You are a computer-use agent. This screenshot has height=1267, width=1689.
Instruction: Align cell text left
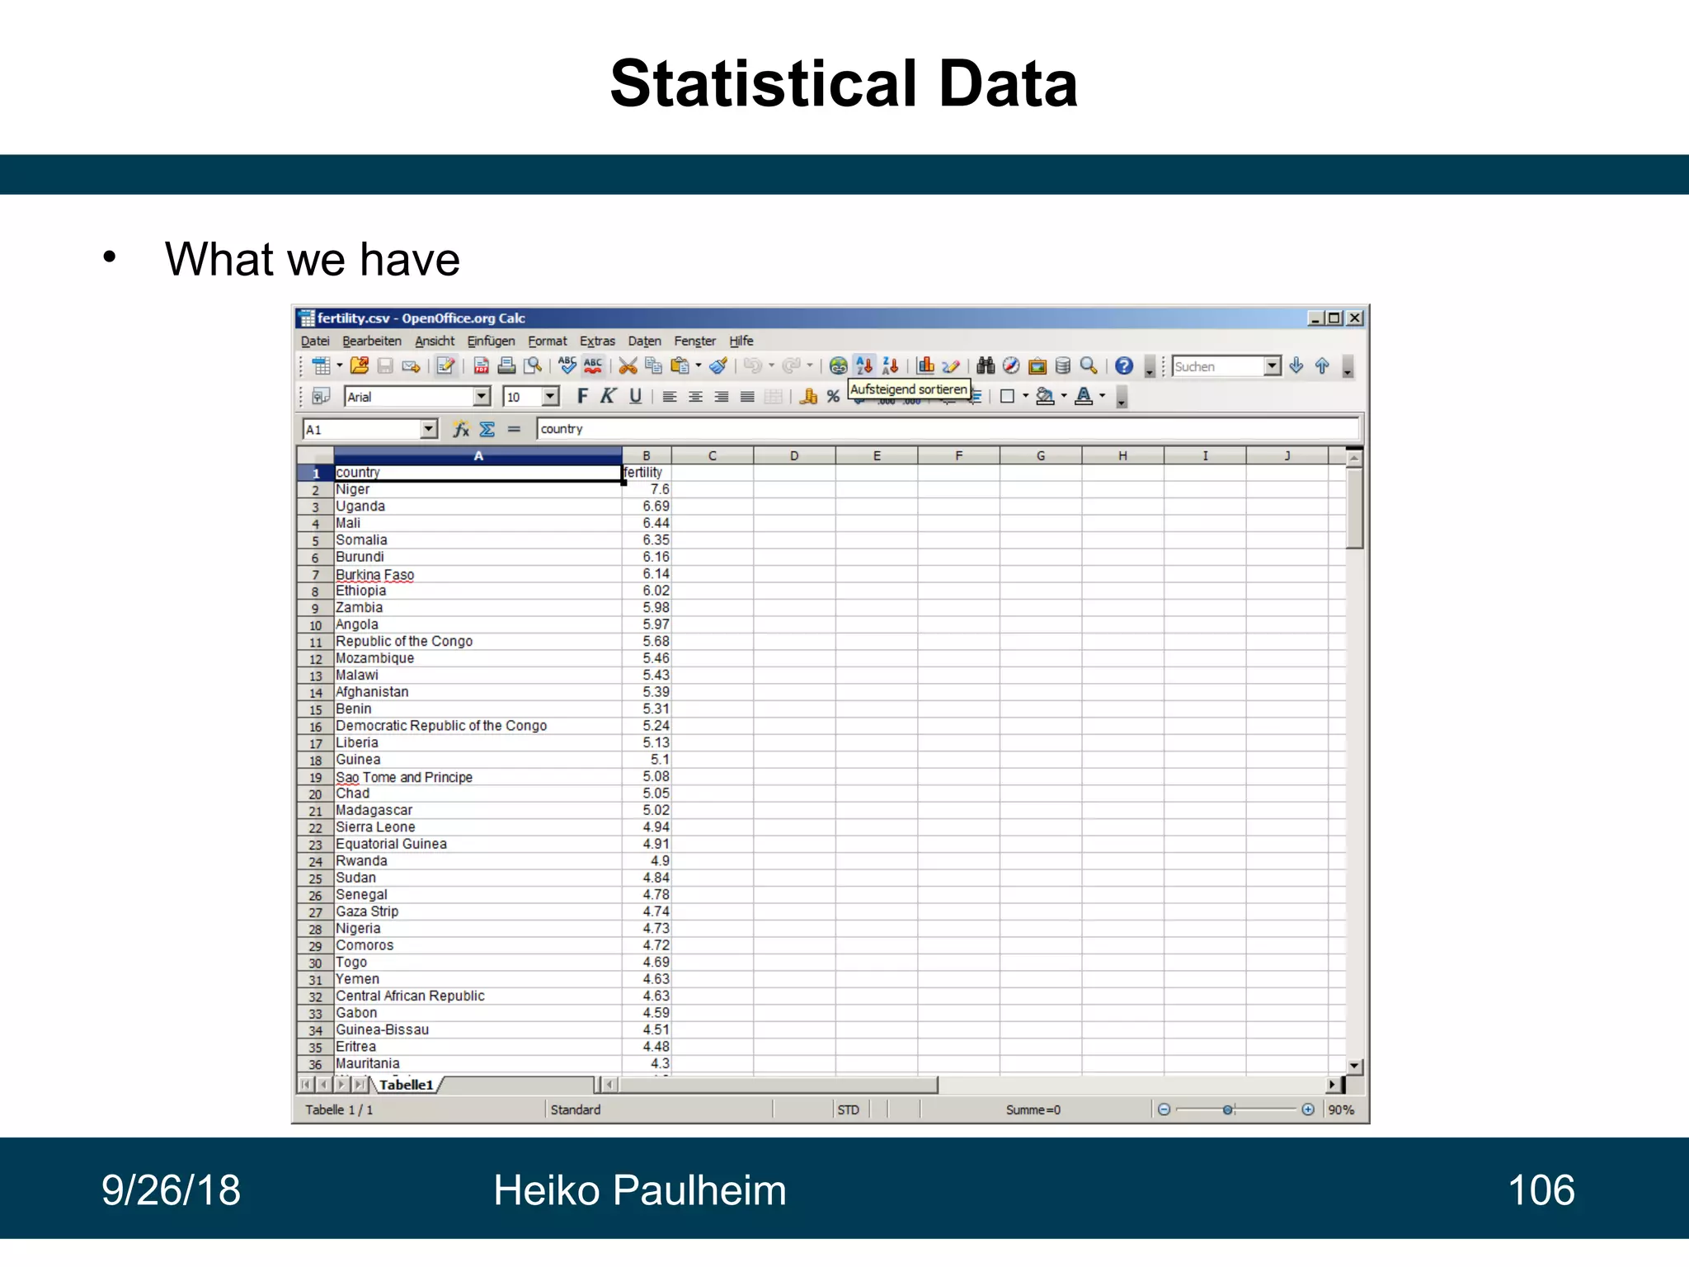tap(670, 397)
